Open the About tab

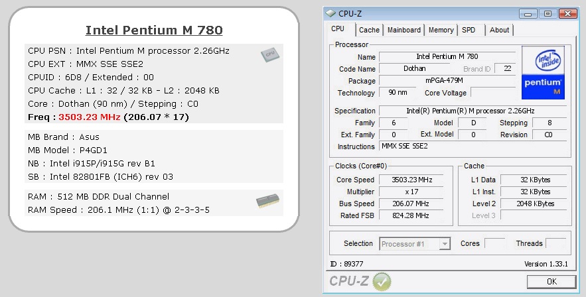499,30
